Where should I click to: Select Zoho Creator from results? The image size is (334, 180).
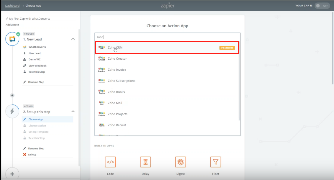[x=167, y=59]
